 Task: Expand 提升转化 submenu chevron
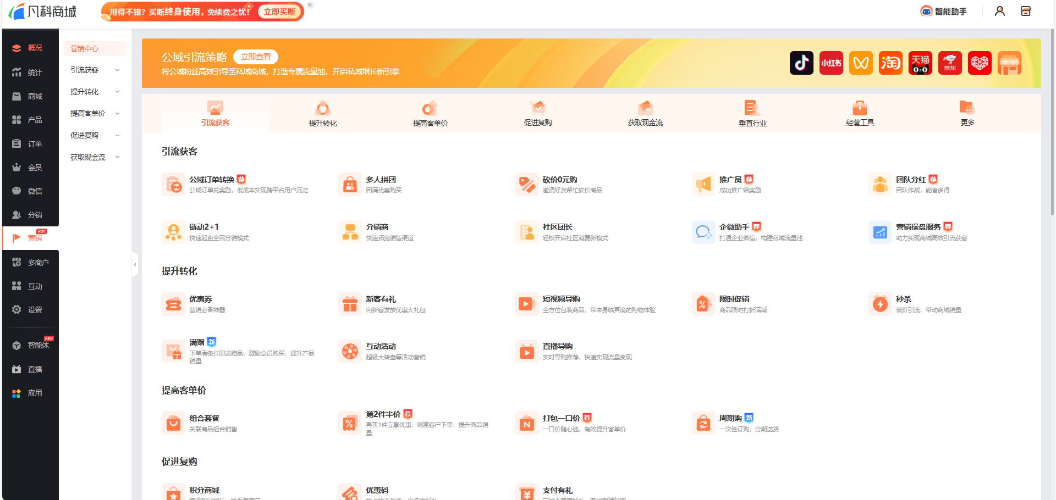[x=117, y=92]
